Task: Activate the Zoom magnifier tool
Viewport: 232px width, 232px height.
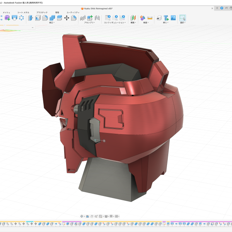Action: pos(96,216)
